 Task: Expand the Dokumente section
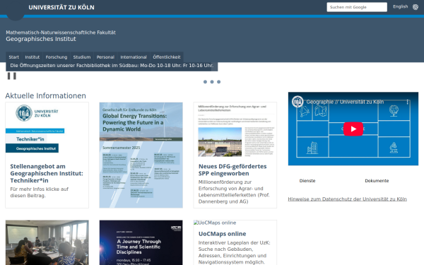[x=377, y=181]
